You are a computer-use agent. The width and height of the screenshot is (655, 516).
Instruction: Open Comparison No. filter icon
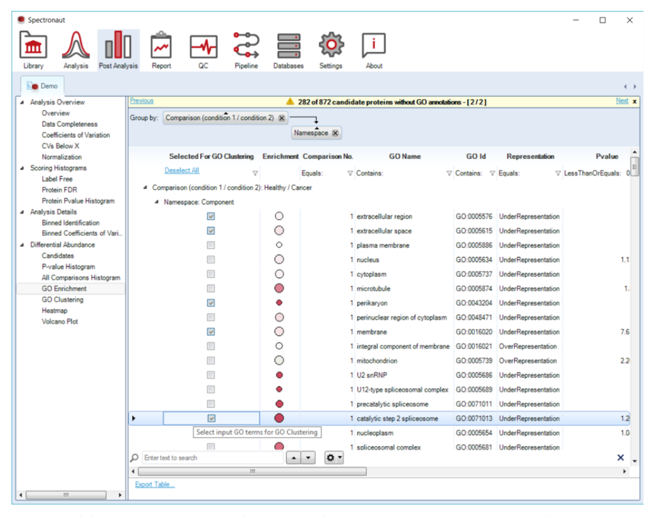(x=350, y=173)
